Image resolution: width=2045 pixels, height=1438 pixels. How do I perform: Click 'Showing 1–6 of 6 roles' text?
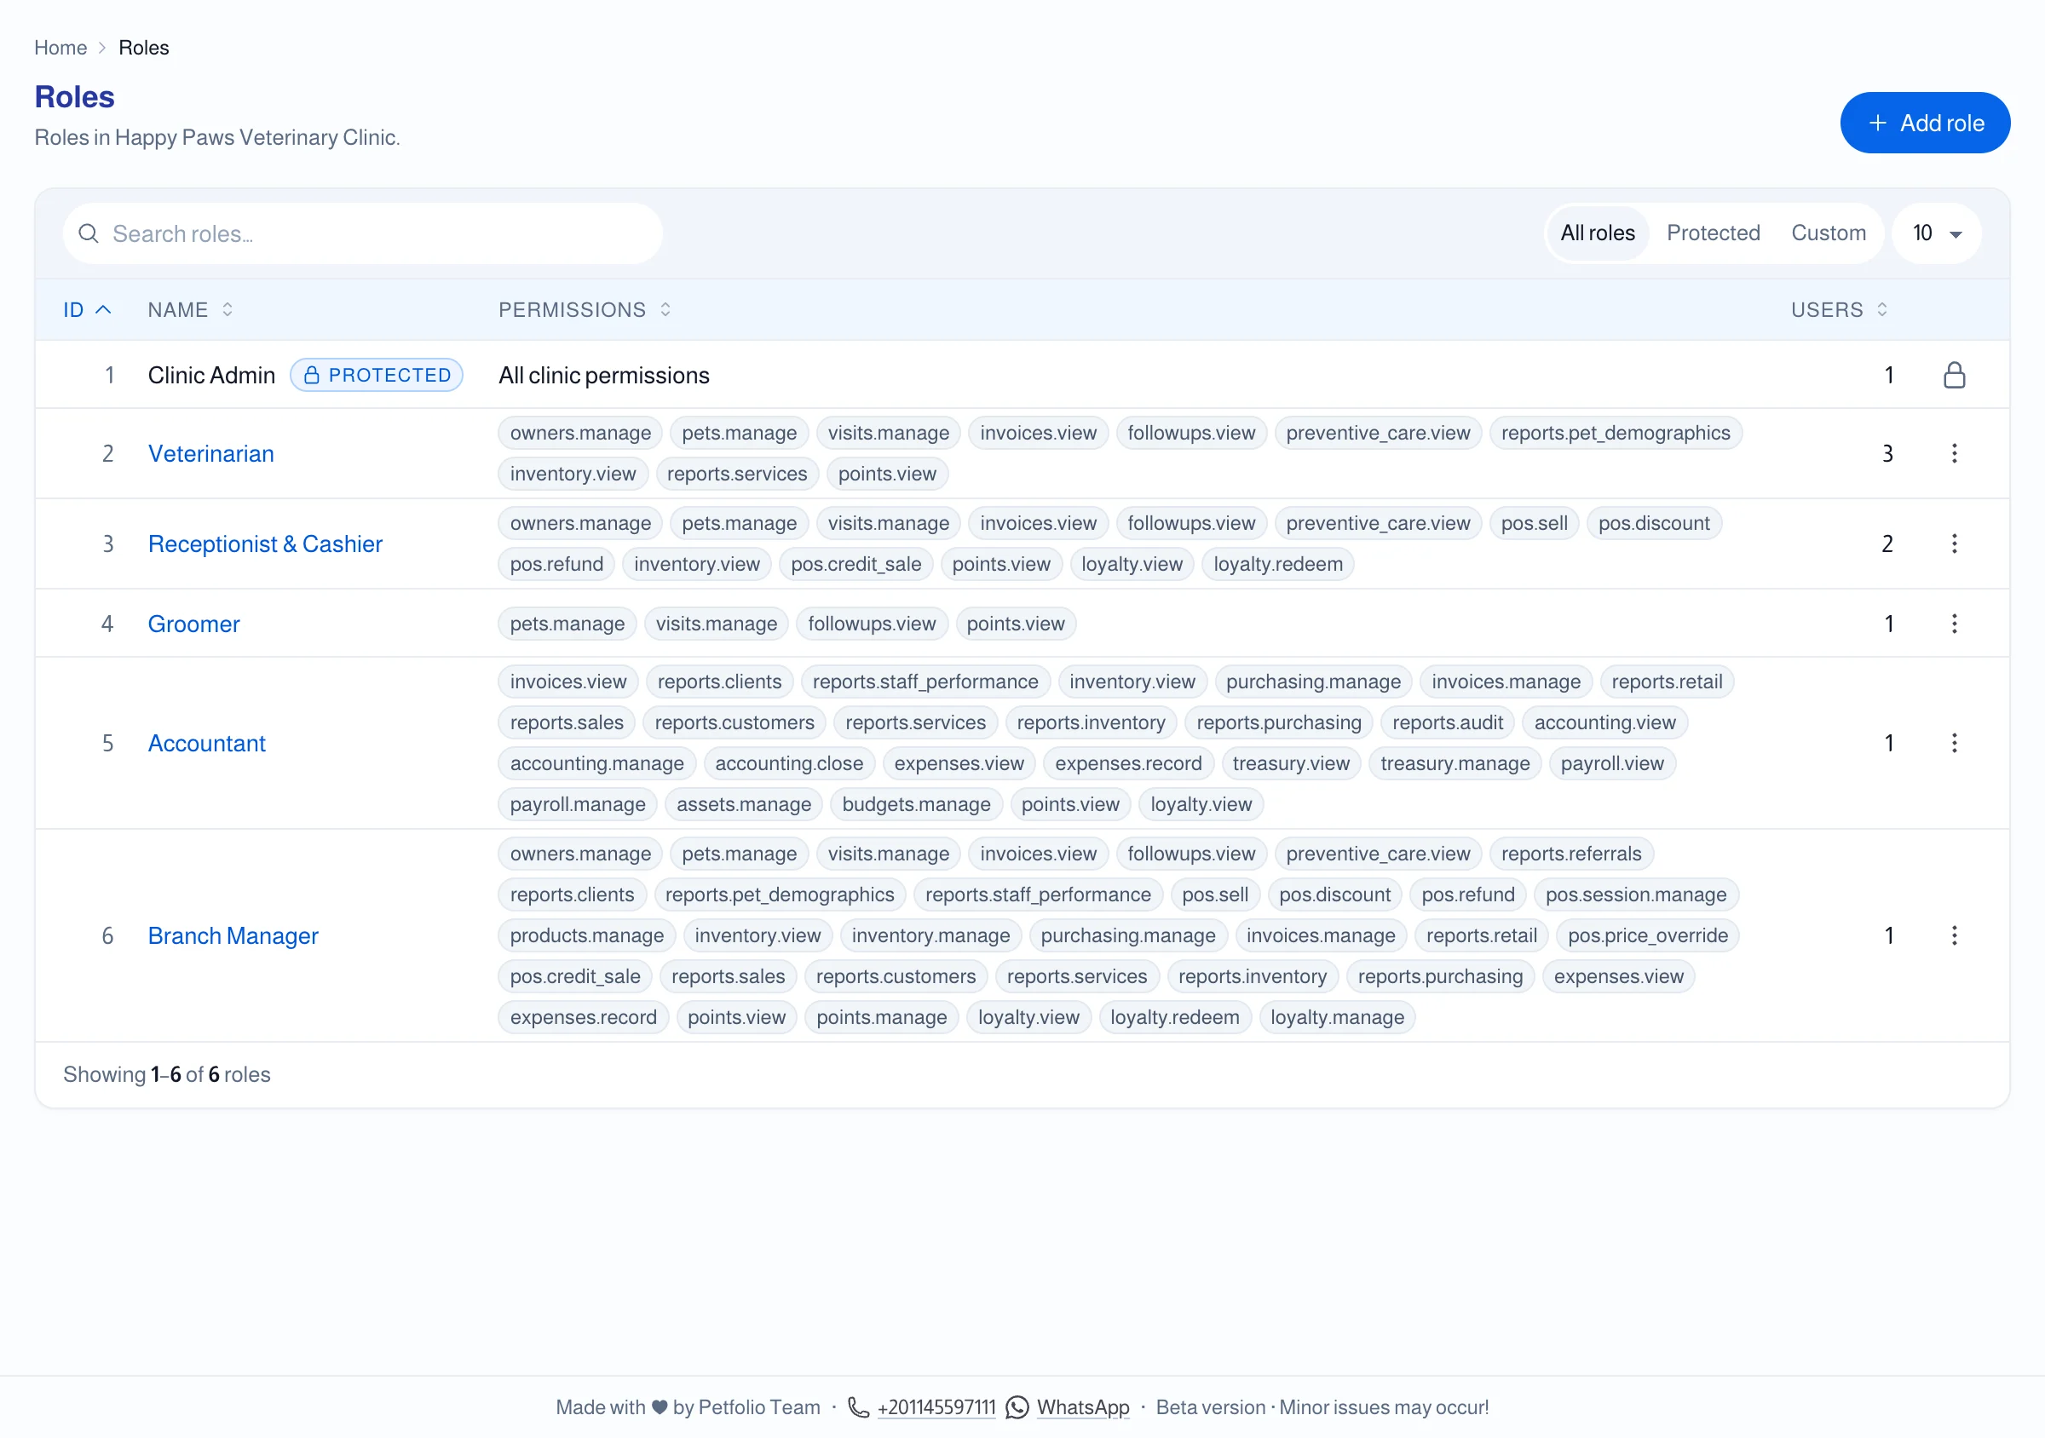pyautogui.click(x=166, y=1074)
